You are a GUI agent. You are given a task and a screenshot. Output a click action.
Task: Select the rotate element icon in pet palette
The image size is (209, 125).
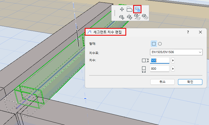coord(130,17)
